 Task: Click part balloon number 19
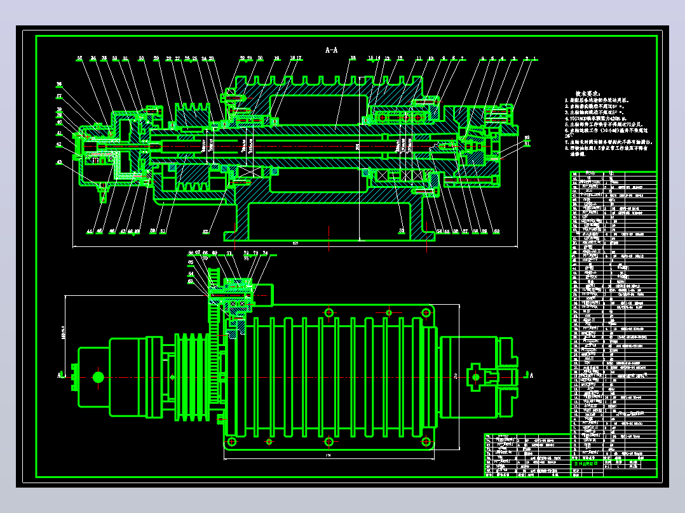click(x=276, y=58)
